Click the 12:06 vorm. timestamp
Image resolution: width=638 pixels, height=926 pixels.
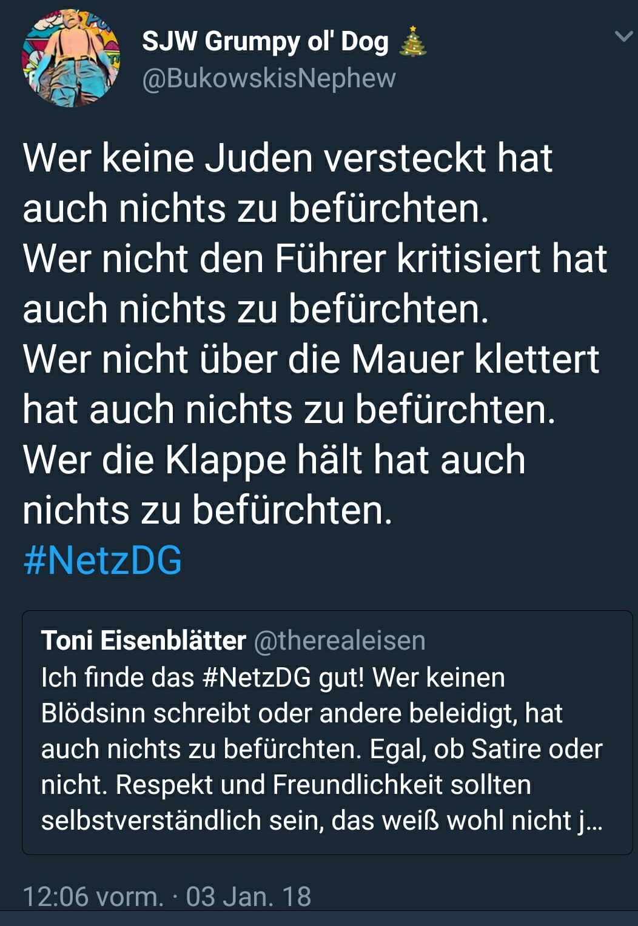tap(93, 896)
